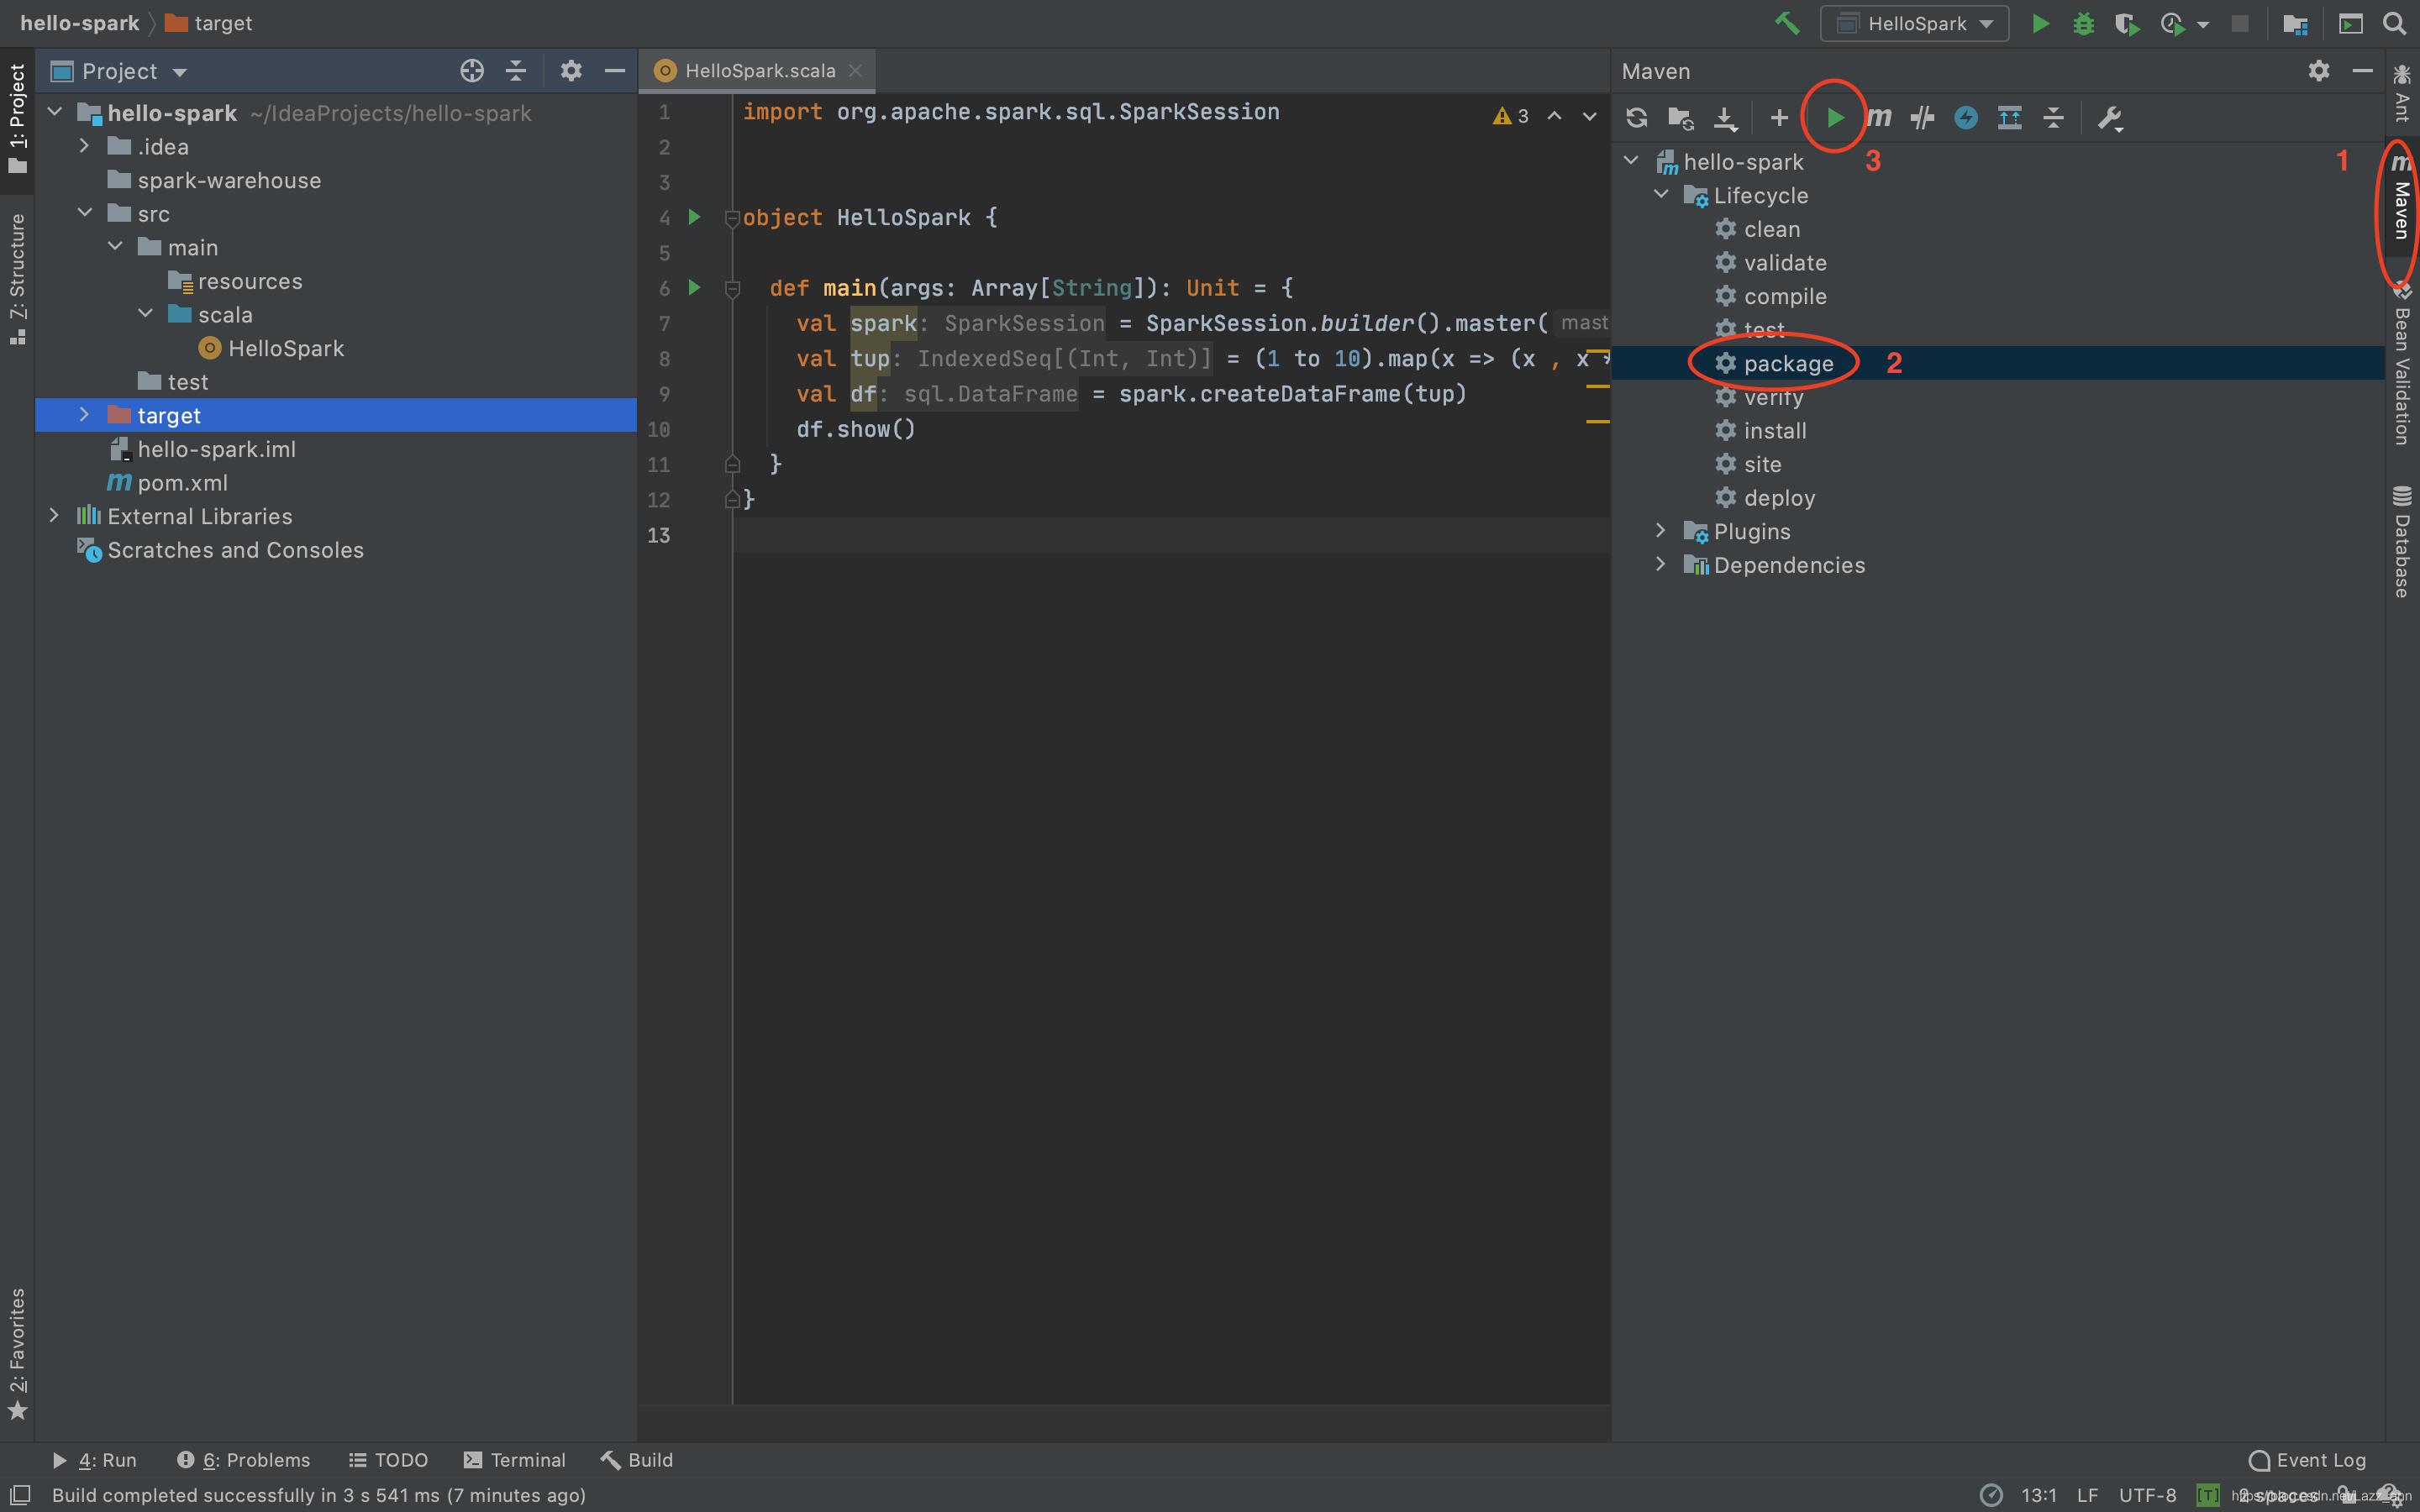Toggle the Structure side tab
Viewport: 2420px width, 1512px height.
[17, 279]
